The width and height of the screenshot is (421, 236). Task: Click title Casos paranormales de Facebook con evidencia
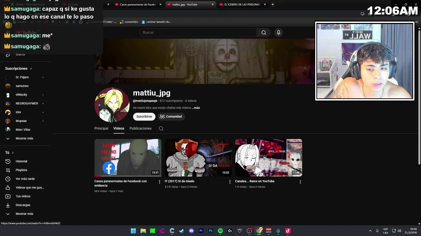[x=121, y=183]
